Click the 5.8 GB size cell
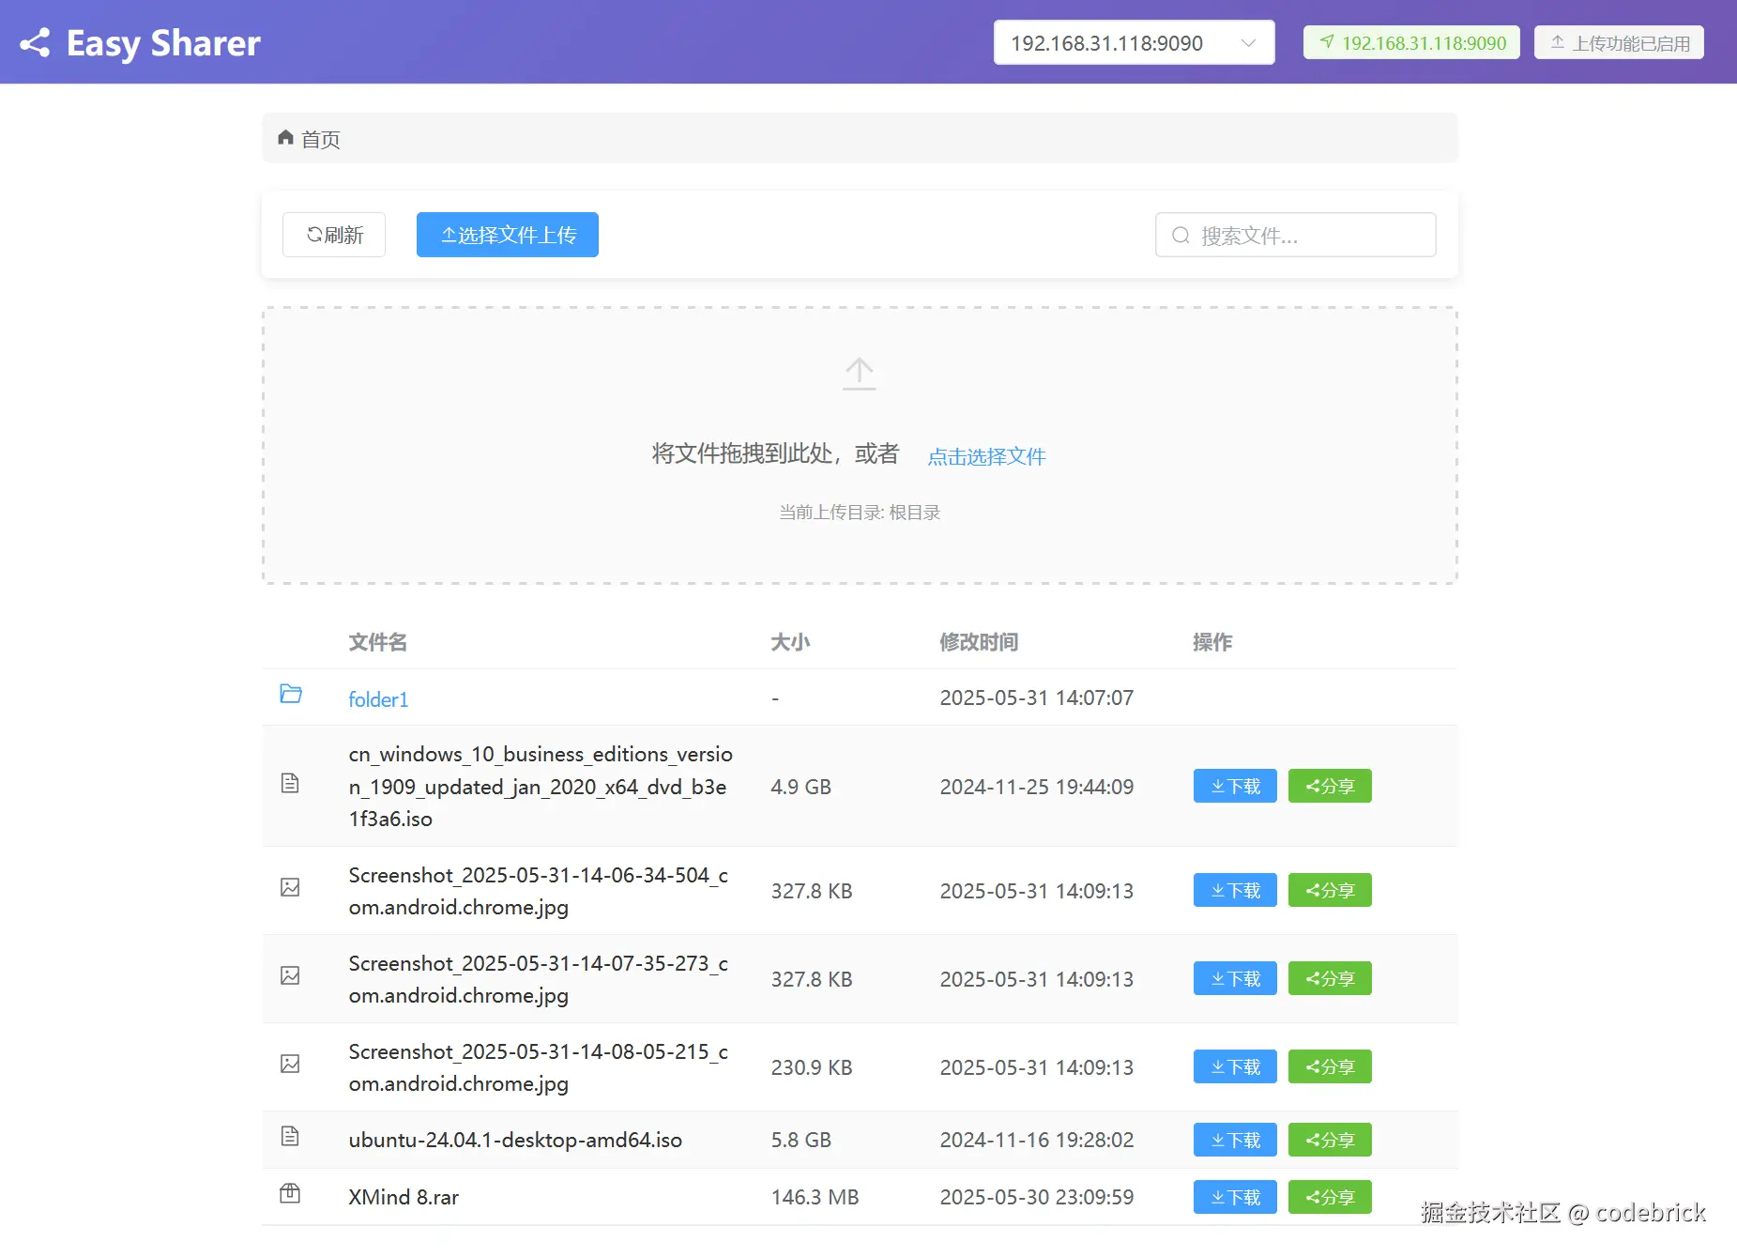1737x1257 pixels. point(800,1140)
